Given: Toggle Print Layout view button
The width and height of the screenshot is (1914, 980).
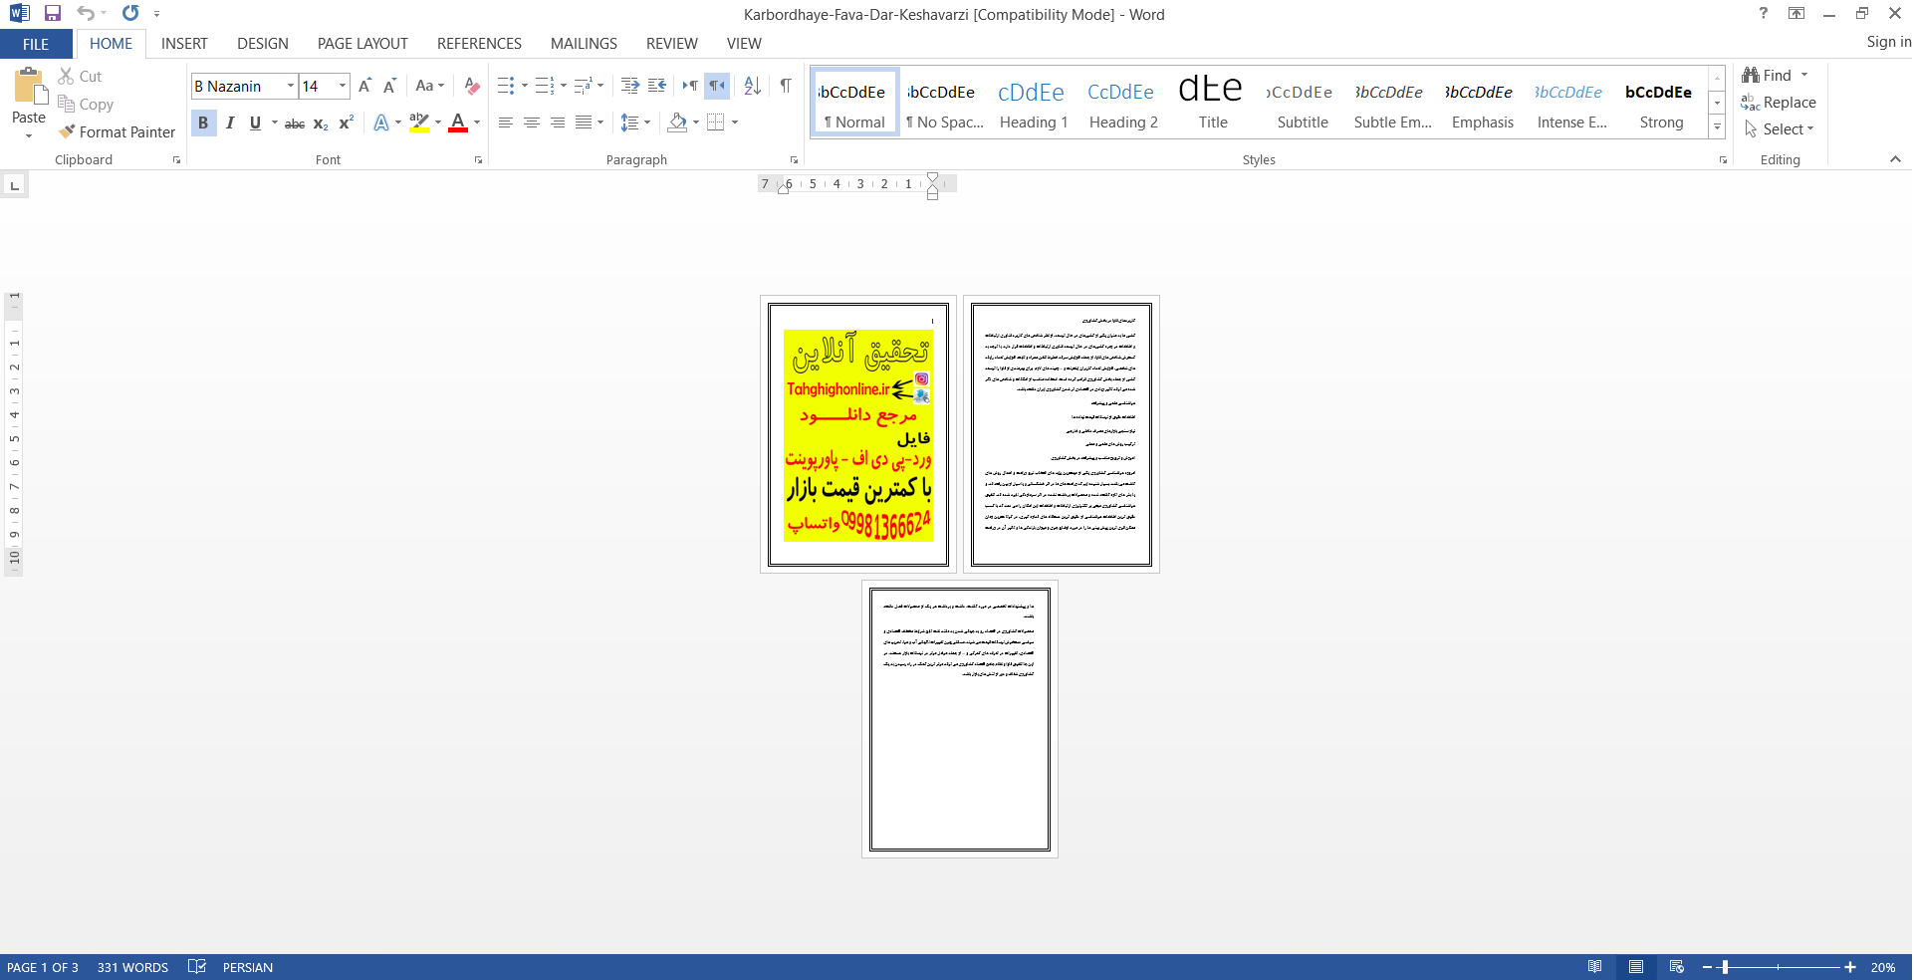Looking at the screenshot, I should tap(1636, 967).
